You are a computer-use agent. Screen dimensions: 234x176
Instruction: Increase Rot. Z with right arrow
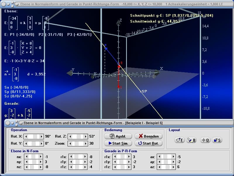point(85,136)
